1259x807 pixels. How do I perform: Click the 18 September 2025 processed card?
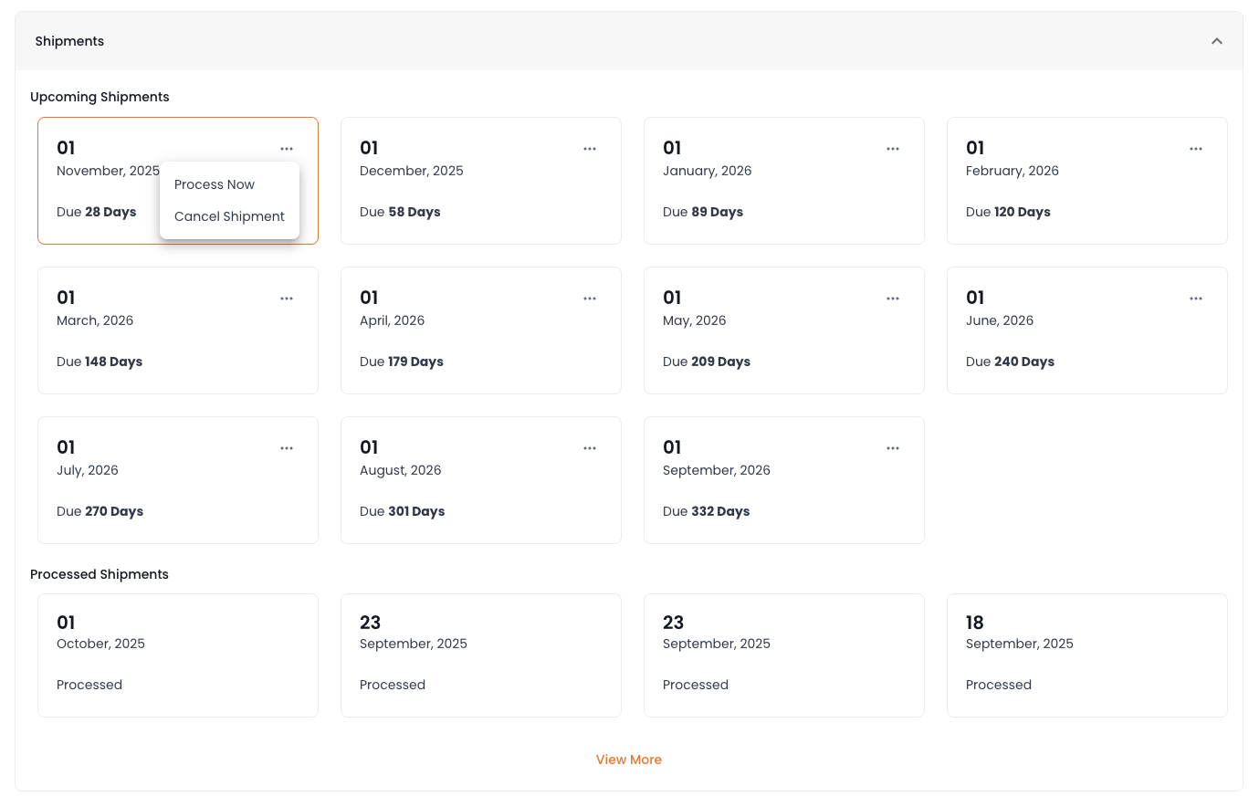point(1086,655)
